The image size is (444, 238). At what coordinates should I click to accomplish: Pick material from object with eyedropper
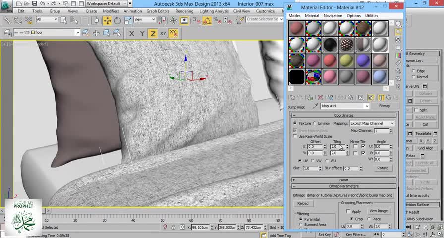pyautogui.click(x=315, y=106)
